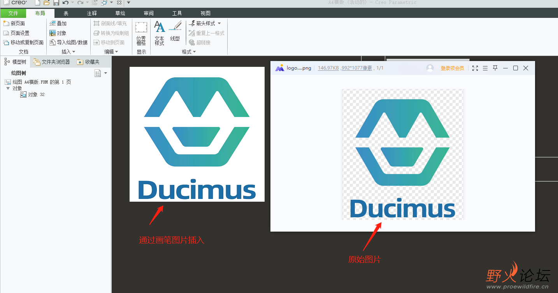Open 页面设置 page setup

16,33
